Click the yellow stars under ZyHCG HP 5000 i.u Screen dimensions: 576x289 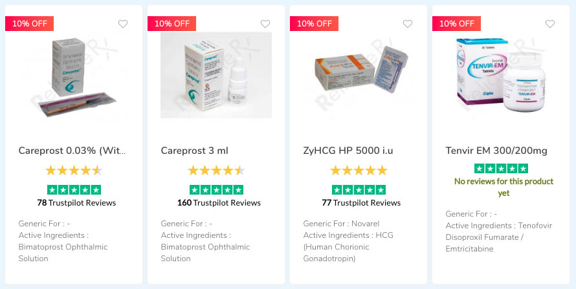359,171
